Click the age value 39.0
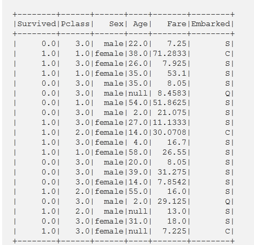Screen dimensions: 254x245 138,172
